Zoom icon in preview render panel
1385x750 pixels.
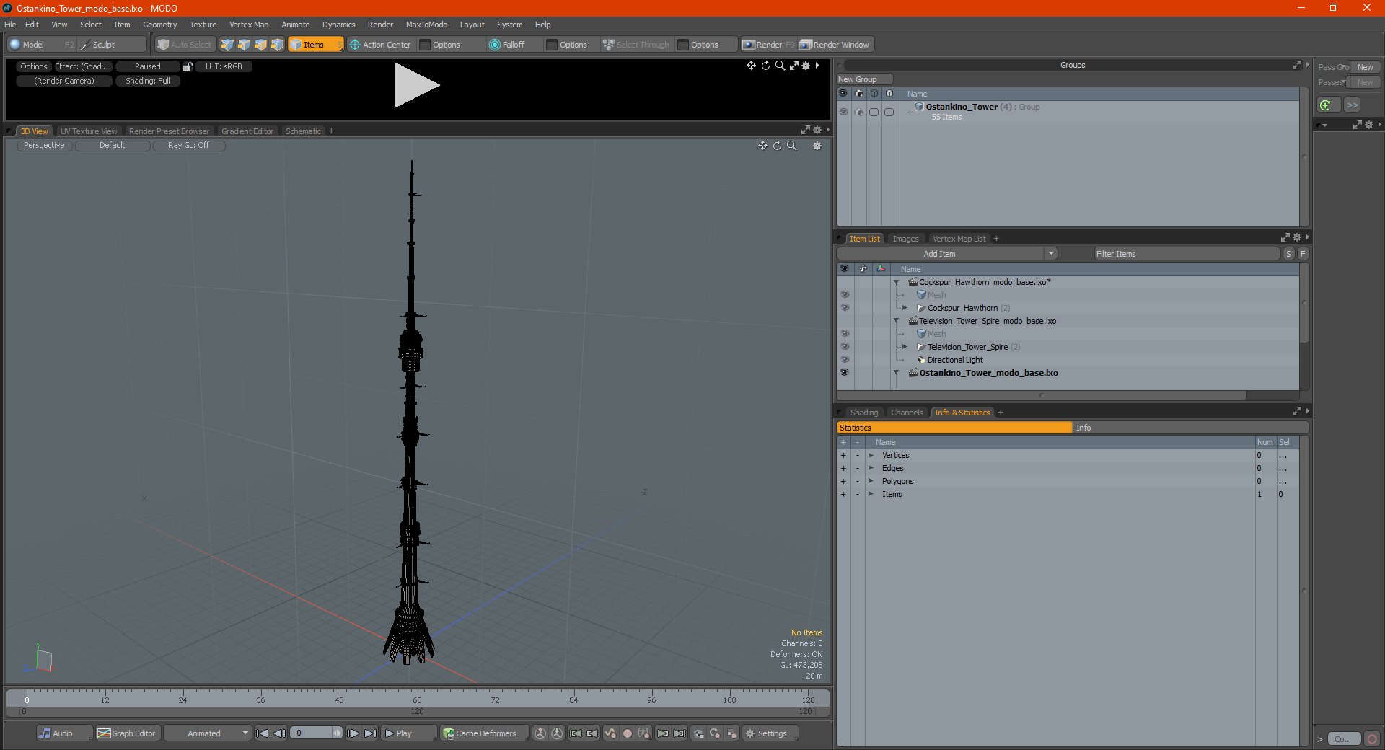[780, 66]
